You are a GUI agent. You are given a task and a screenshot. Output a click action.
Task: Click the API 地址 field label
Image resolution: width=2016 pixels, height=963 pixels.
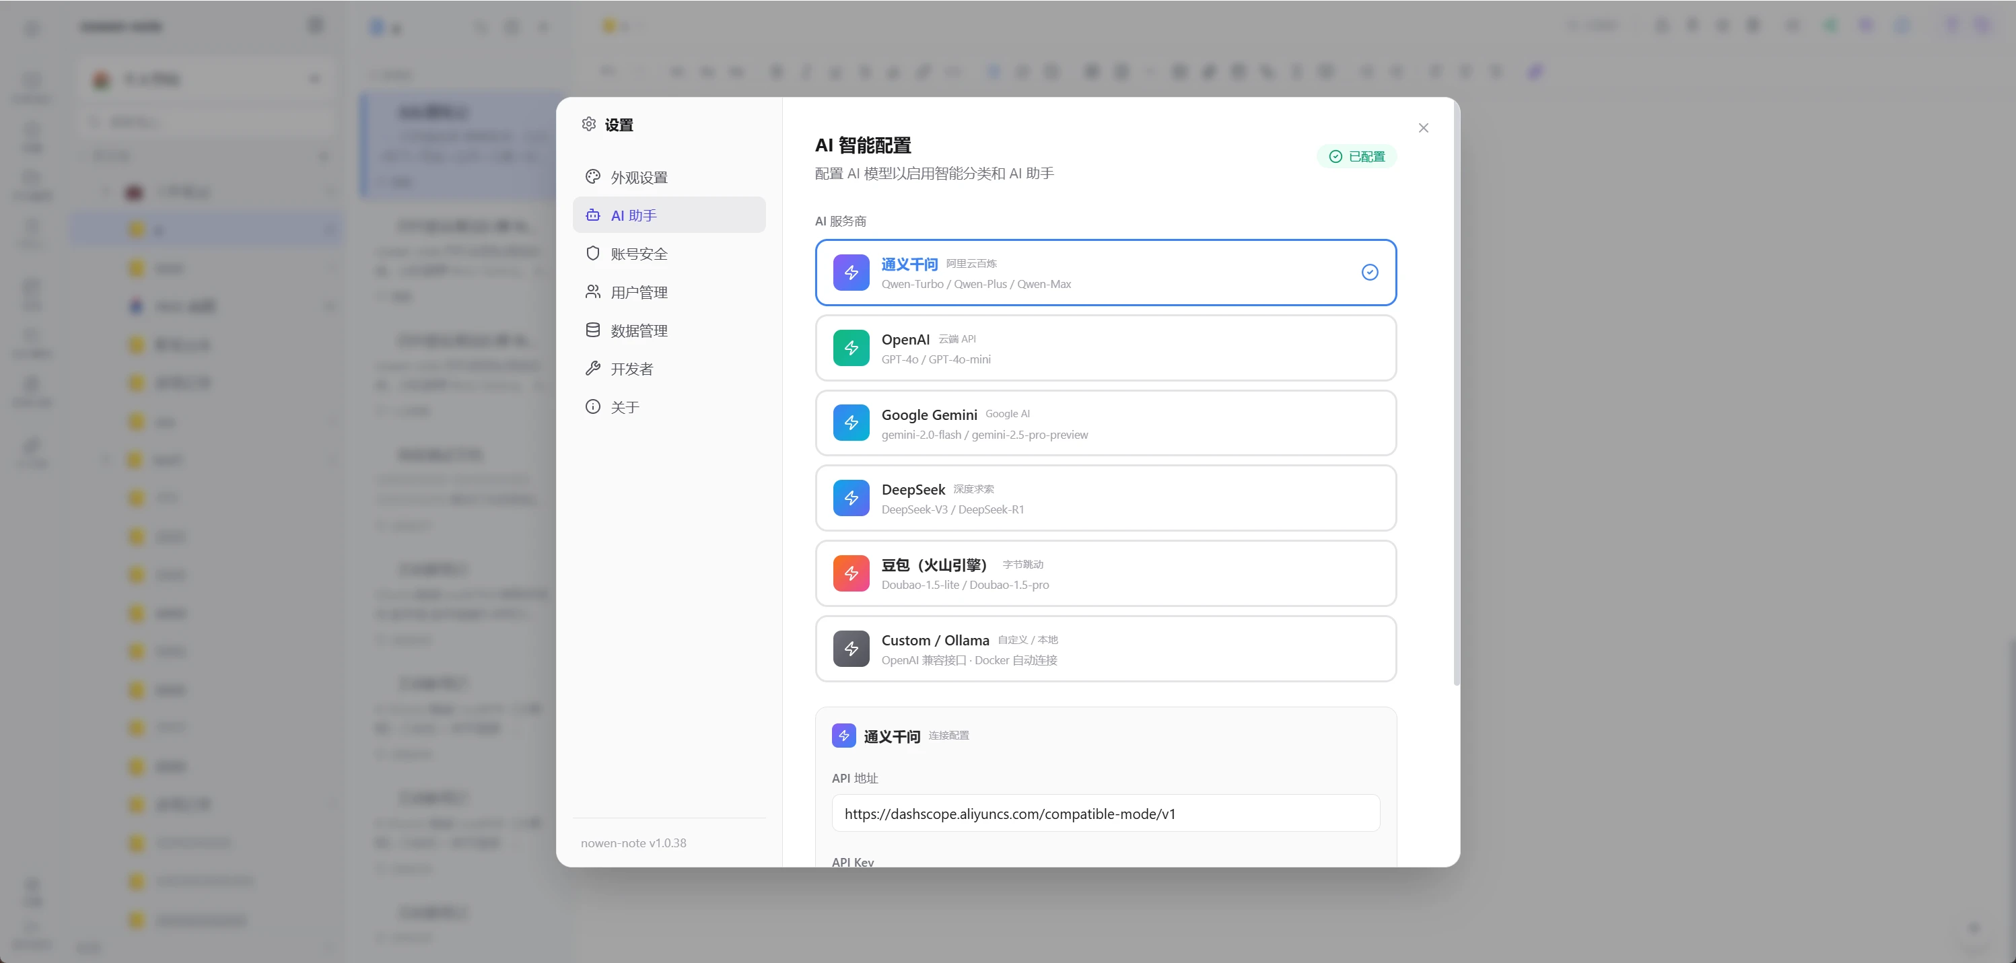point(855,779)
